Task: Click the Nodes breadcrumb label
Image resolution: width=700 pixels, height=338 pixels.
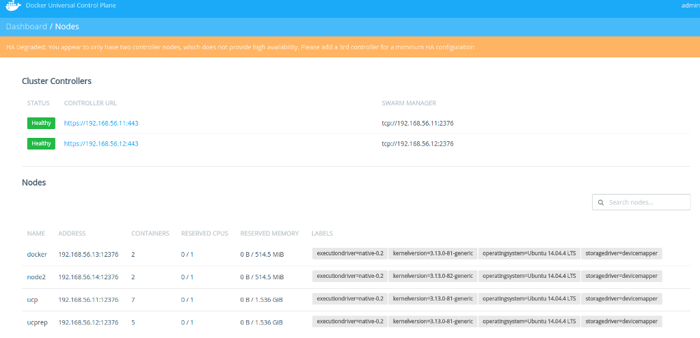Action: click(67, 27)
